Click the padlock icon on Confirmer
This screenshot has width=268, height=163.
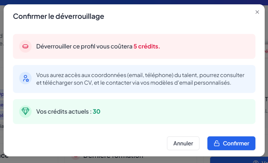point(217,143)
